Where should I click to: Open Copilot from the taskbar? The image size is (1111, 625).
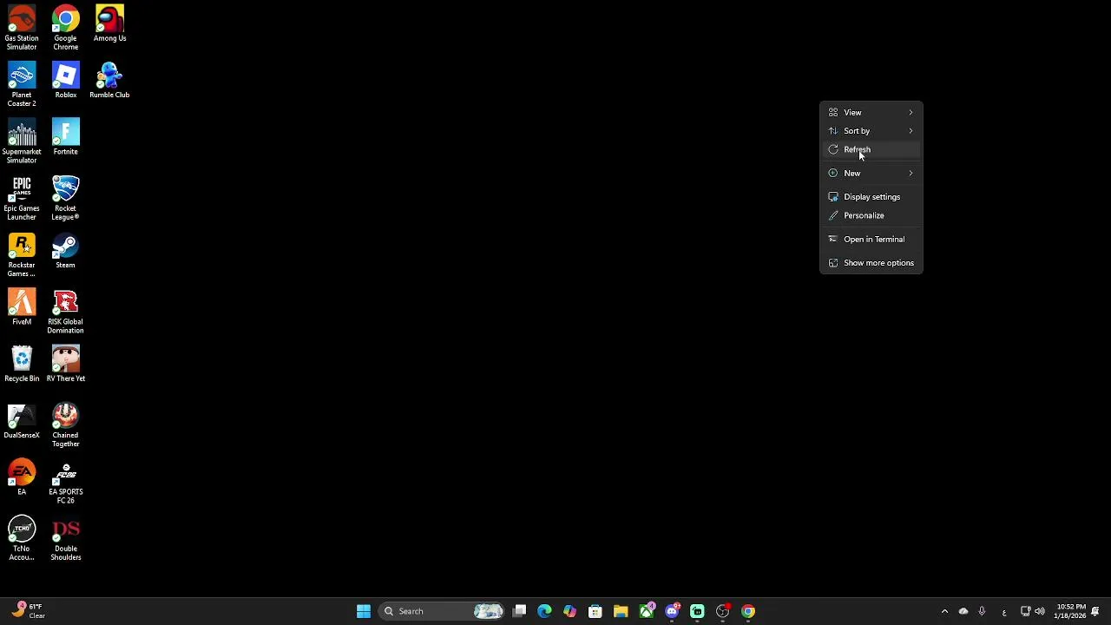click(569, 611)
